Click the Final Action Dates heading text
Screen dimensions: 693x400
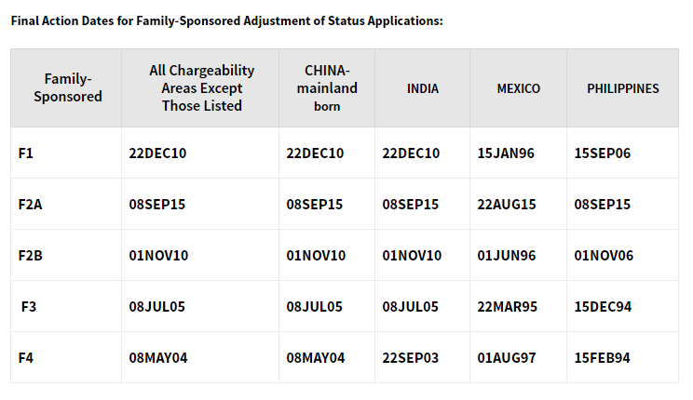(226, 20)
